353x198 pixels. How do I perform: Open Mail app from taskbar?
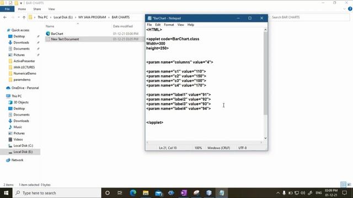[x=159, y=193]
